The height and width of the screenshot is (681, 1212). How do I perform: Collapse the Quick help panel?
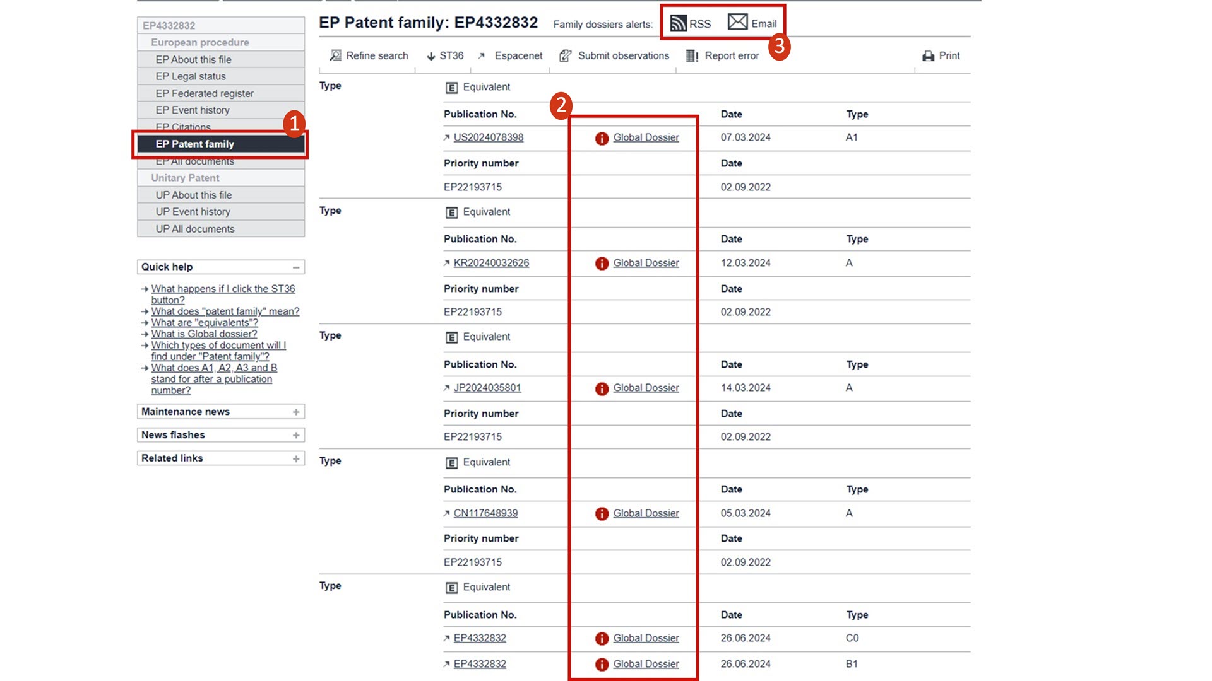click(x=295, y=267)
